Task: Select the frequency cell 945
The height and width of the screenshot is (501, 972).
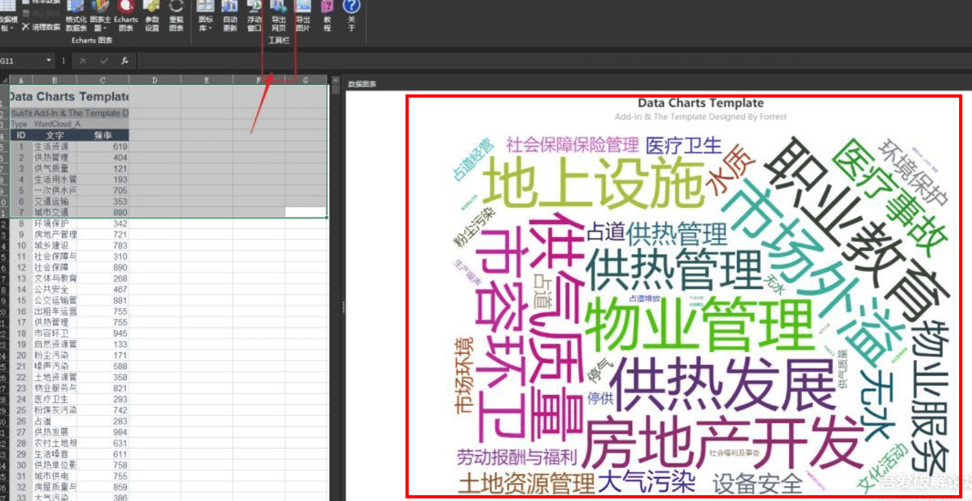Action: pyautogui.click(x=103, y=334)
